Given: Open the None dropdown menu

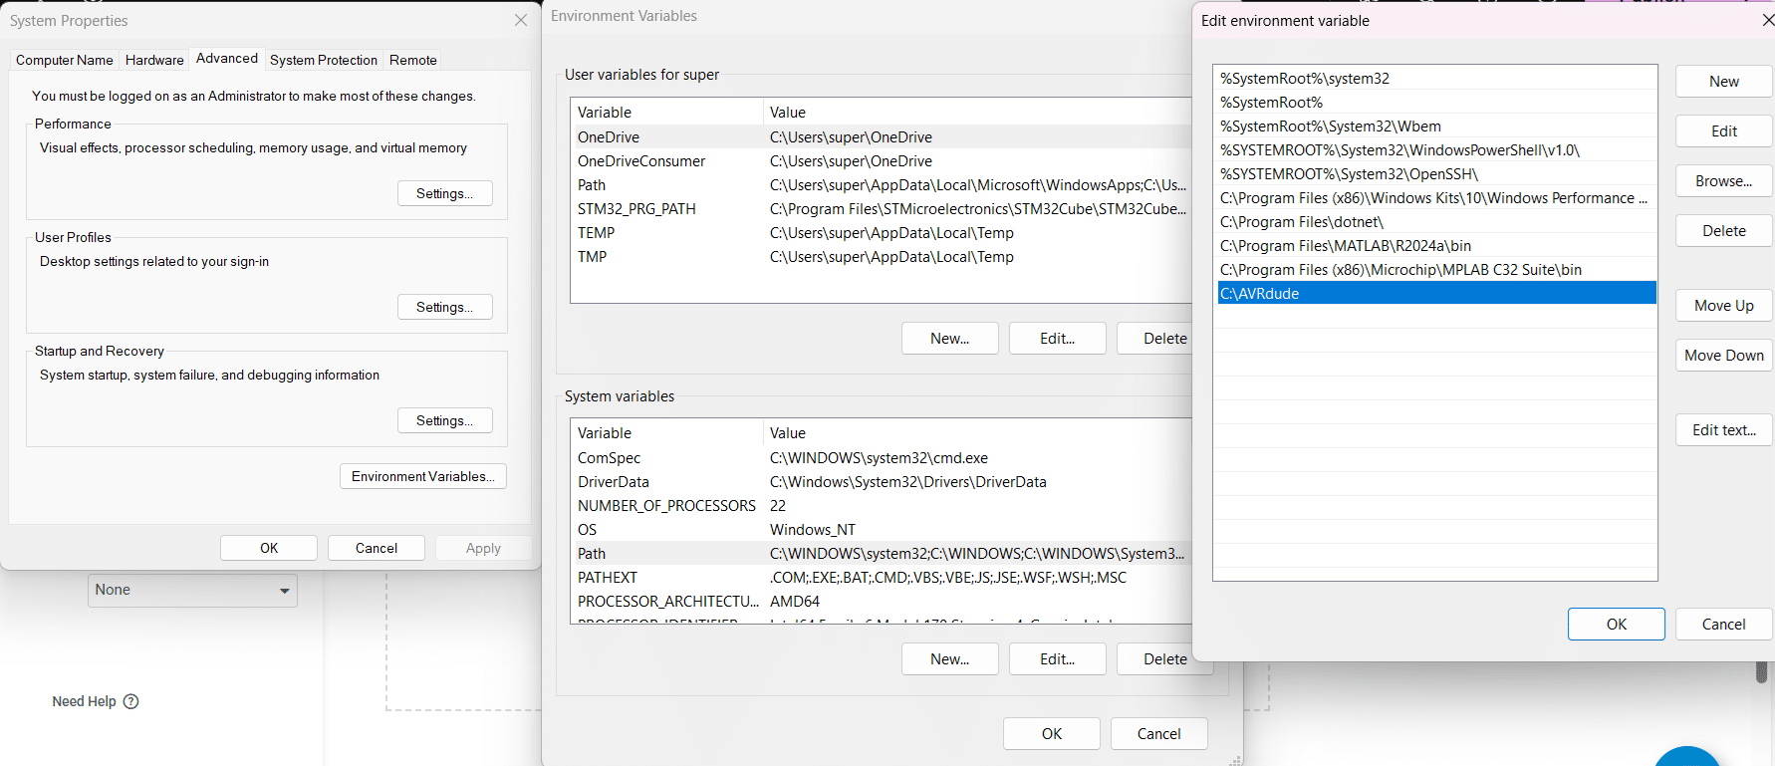Looking at the screenshot, I should (192, 591).
